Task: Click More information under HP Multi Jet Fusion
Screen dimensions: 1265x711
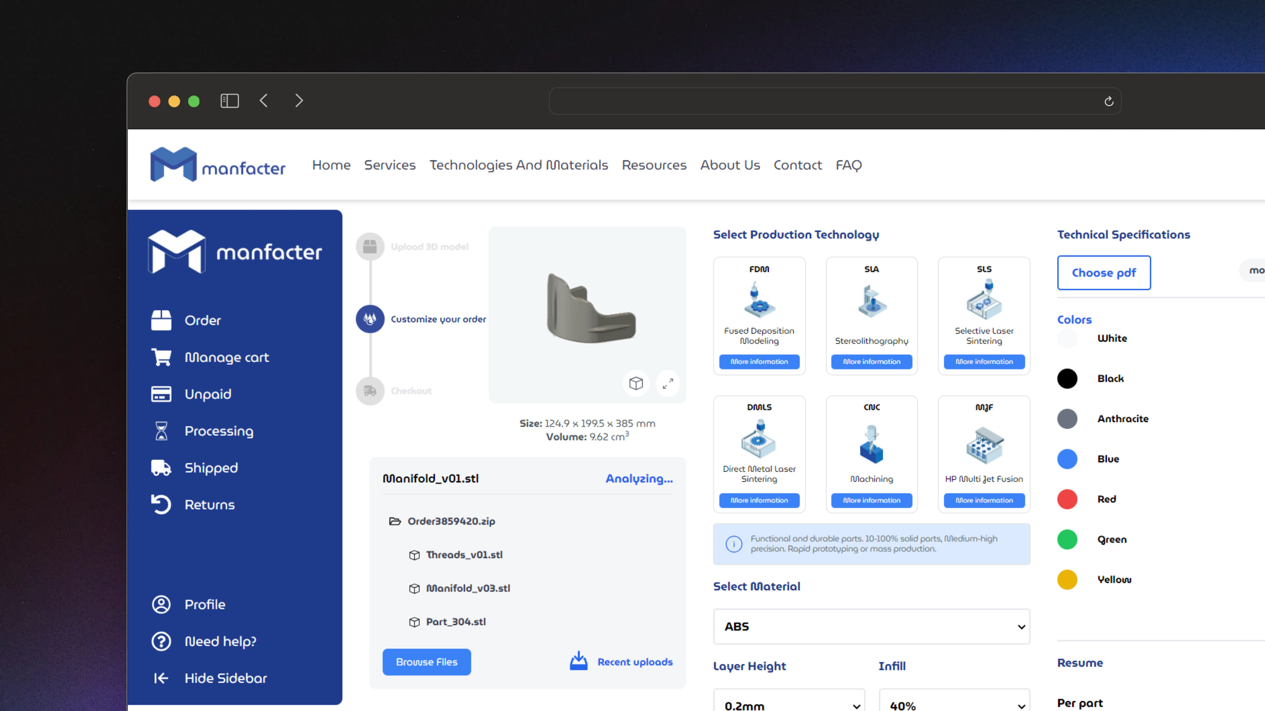Action: coord(984,500)
